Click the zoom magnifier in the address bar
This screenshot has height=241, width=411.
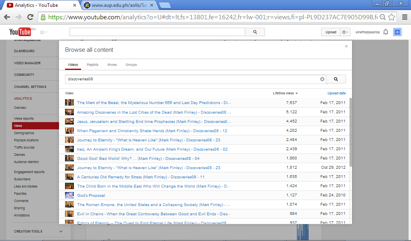[383, 17]
